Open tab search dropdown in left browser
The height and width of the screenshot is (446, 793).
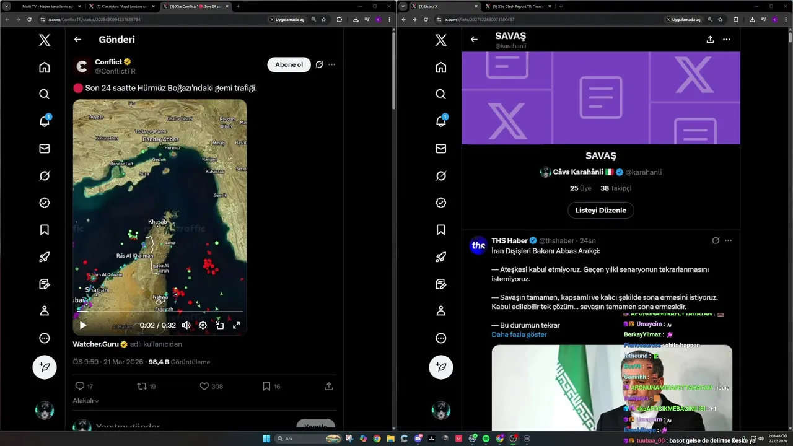(6, 6)
